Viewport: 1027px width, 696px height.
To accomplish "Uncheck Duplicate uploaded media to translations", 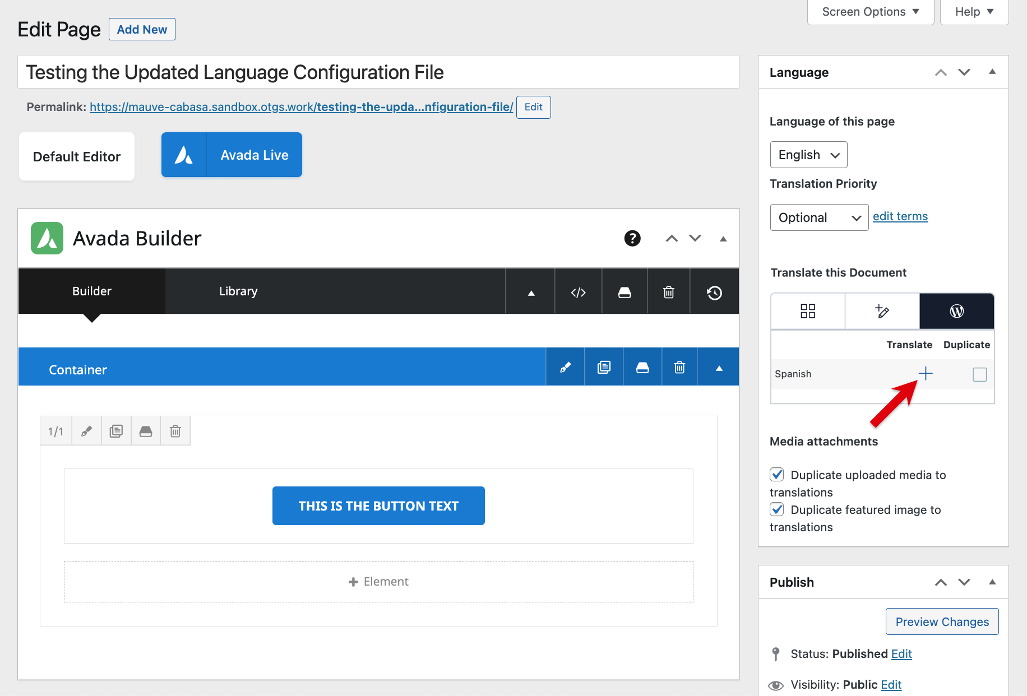I will tap(777, 475).
